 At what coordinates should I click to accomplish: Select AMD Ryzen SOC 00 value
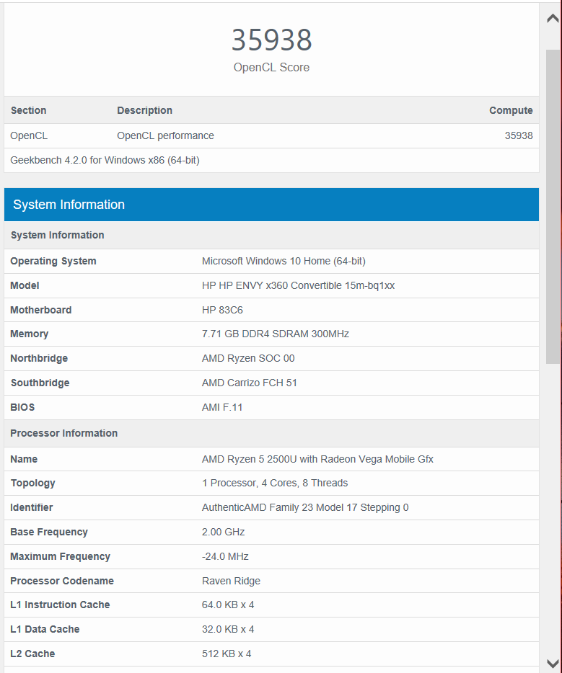pyautogui.click(x=248, y=358)
